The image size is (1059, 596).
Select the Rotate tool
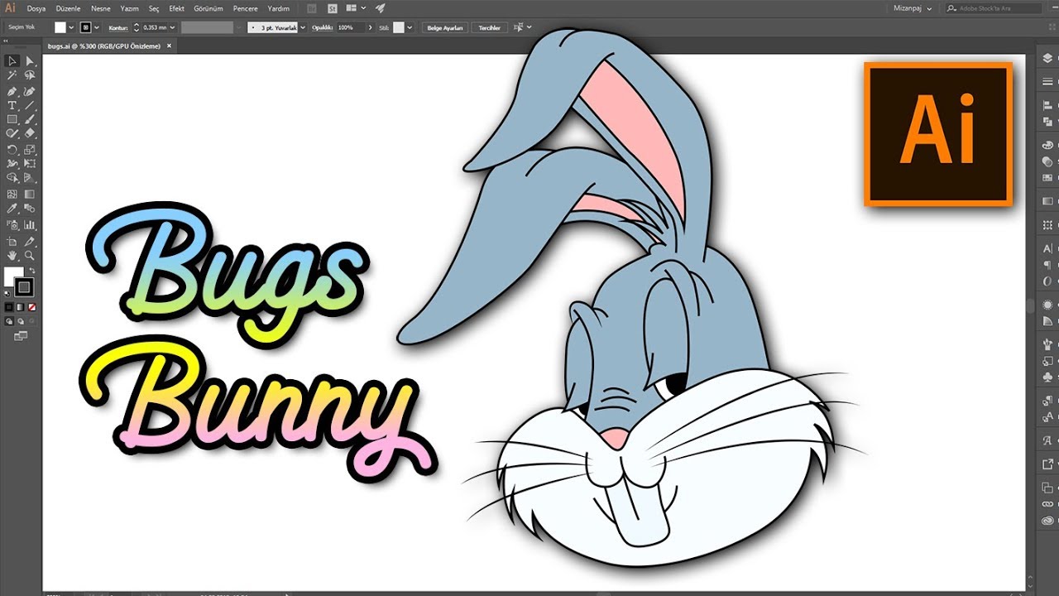click(x=12, y=150)
